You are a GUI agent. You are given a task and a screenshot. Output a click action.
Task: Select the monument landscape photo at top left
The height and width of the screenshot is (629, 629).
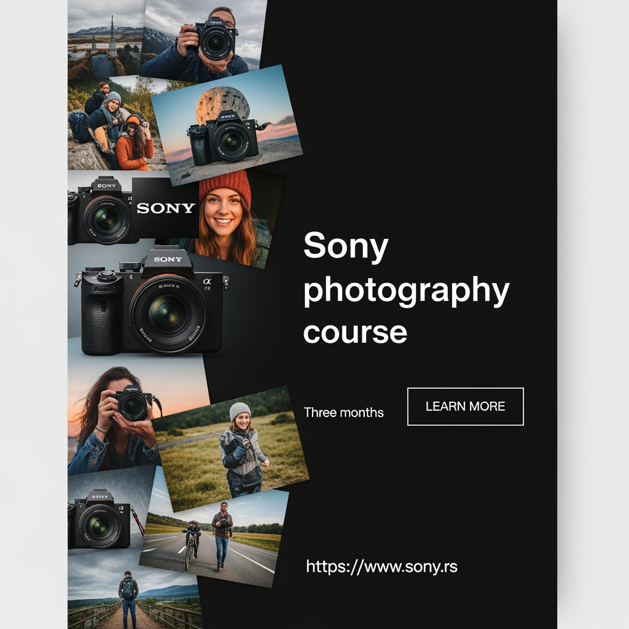[x=105, y=39]
